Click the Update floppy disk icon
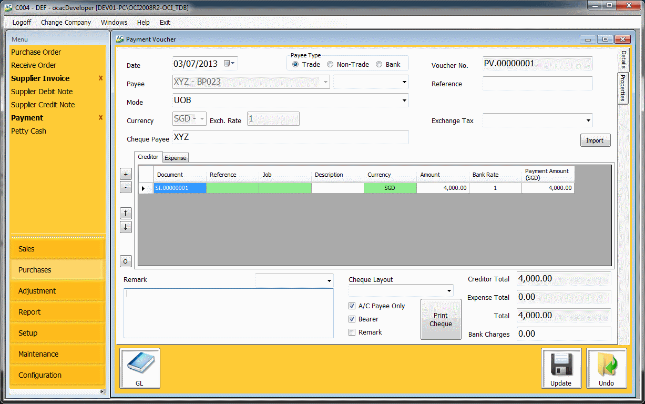Screen dimensions: 645x404 click(x=561, y=368)
